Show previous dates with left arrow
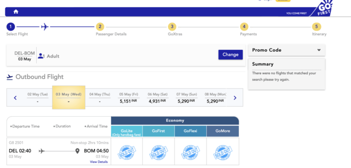Screen dimensions: 351x168 click(15, 98)
